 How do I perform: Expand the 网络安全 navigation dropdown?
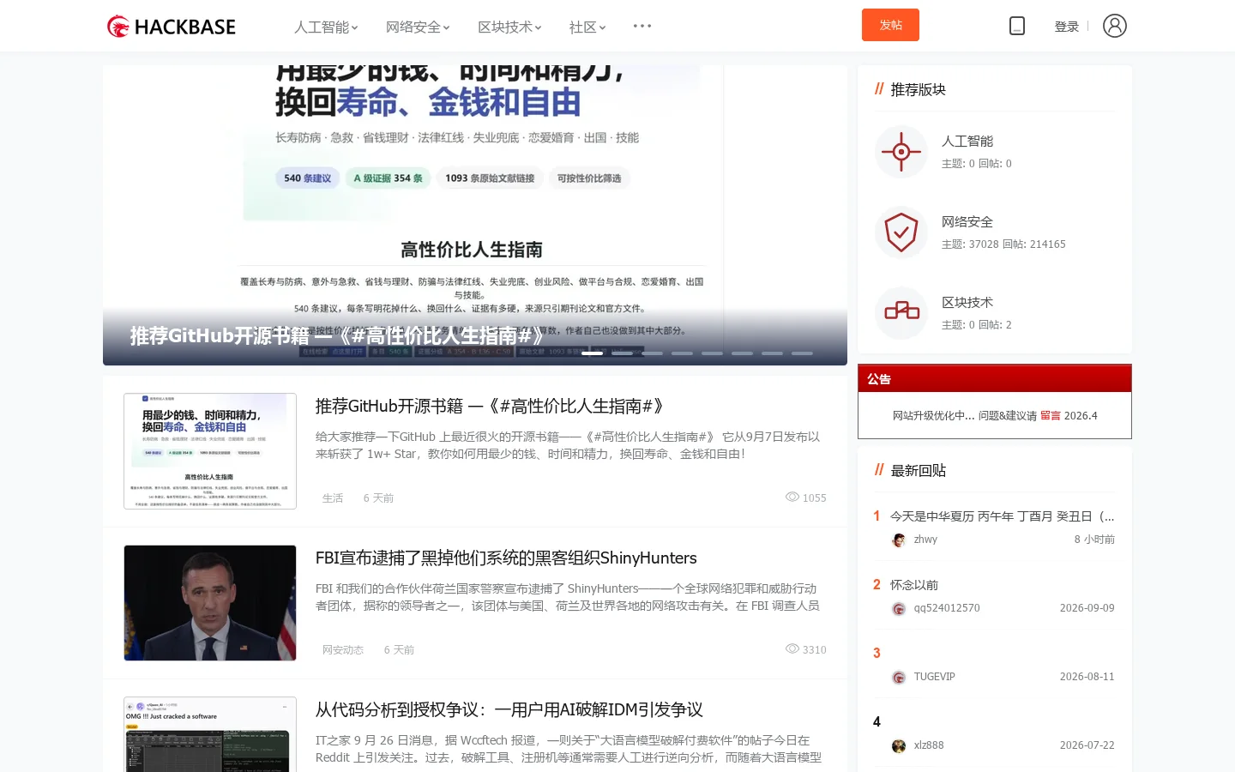(x=418, y=27)
